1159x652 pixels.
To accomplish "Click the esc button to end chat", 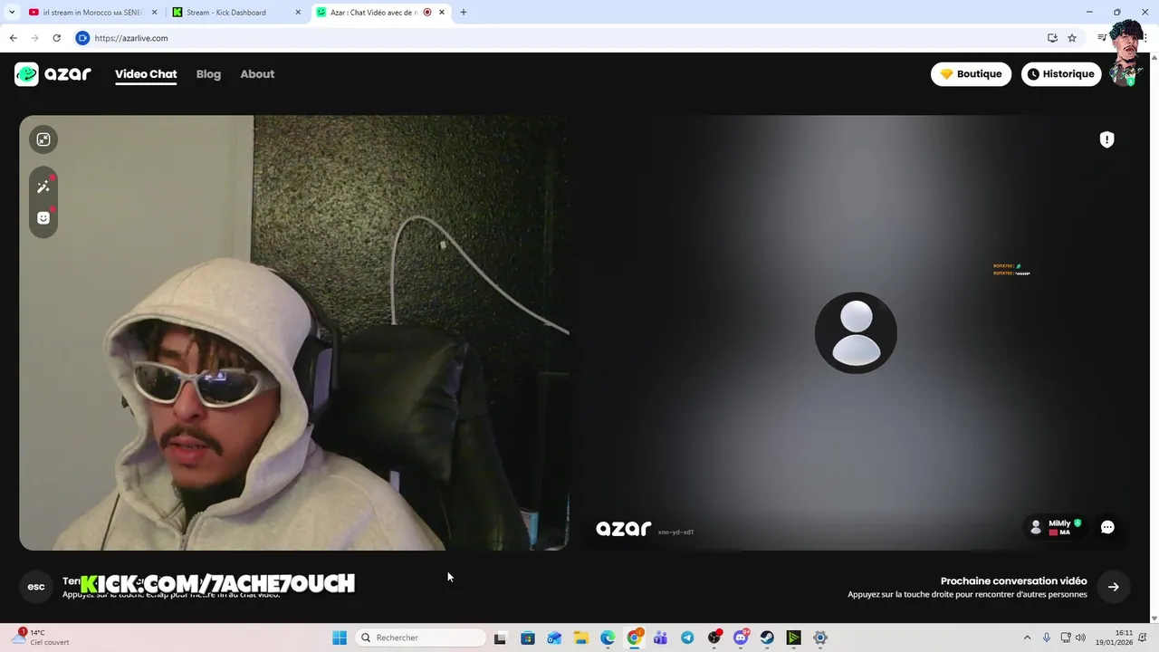I will (36, 587).
